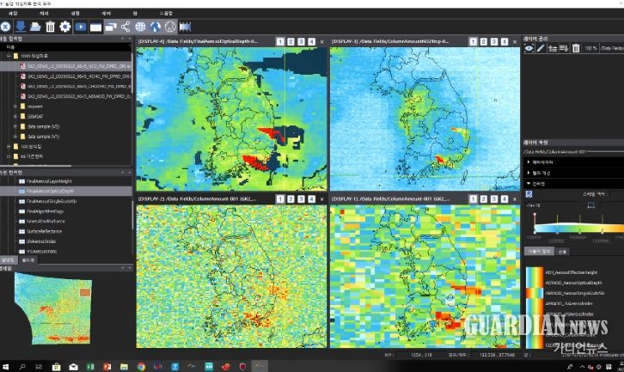Pick the AERAOD_AerosolSingleScattAlb colormap
Screen dimensions: 624x372
(x=575, y=293)
